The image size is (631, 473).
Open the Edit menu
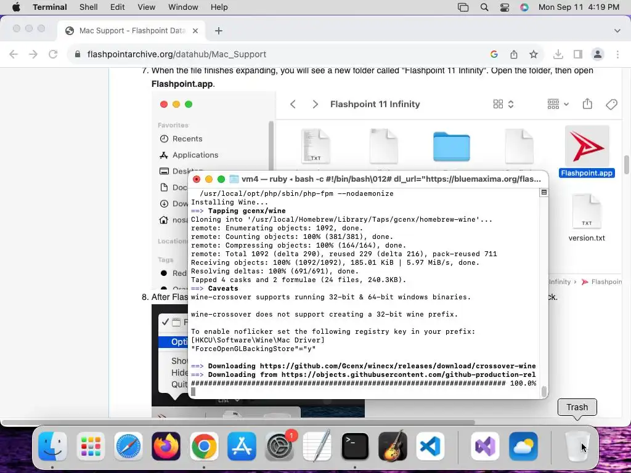coord(118,7)
